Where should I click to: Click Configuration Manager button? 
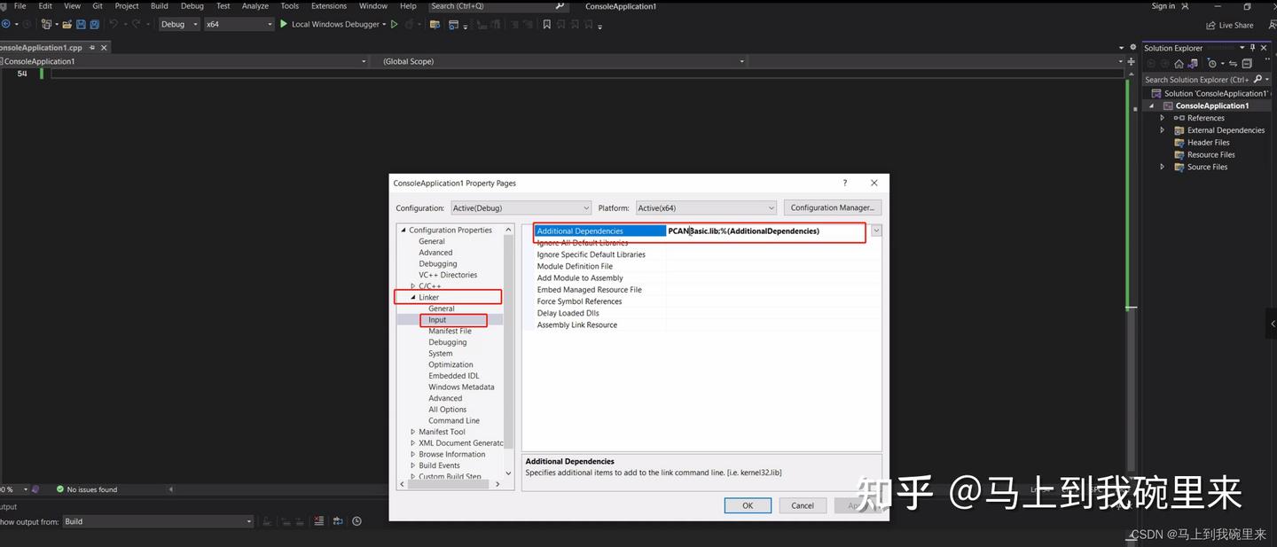[x=832, y=207]
